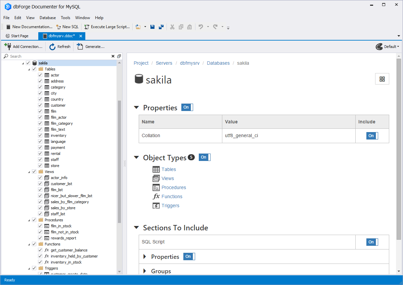The image size is (403, 285).
Task: Uncheck the actor table checkbox
Action: (x=40, y=75)
